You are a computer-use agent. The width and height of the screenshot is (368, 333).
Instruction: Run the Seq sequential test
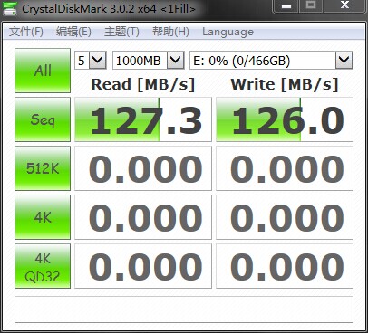tap(43, 119)
